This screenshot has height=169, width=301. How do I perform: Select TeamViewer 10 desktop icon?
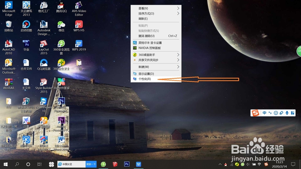tap(44, 105)
